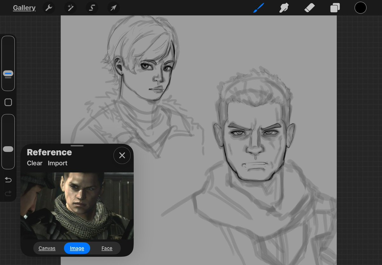Click the brush opacity slider handle
This screenshot has width=382, height=265.
pyautogui.click(x=8, y=149)
